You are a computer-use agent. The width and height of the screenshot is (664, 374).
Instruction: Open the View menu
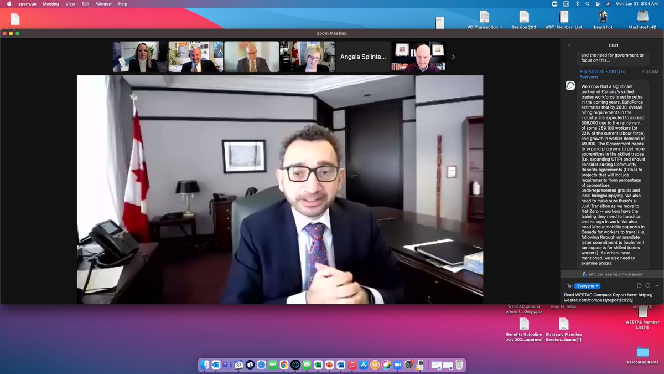pos(70,4)
